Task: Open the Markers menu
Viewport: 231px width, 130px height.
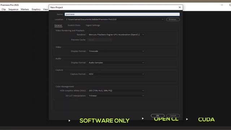Action: (x=25, y=9)
